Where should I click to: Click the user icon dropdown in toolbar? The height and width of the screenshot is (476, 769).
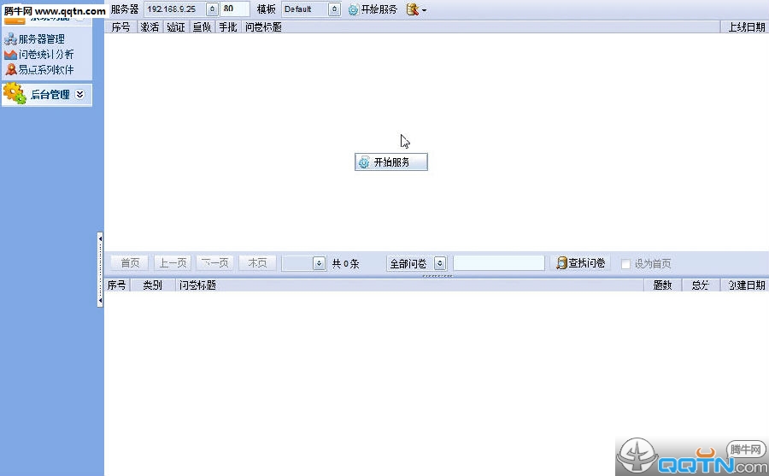[416, 9]
